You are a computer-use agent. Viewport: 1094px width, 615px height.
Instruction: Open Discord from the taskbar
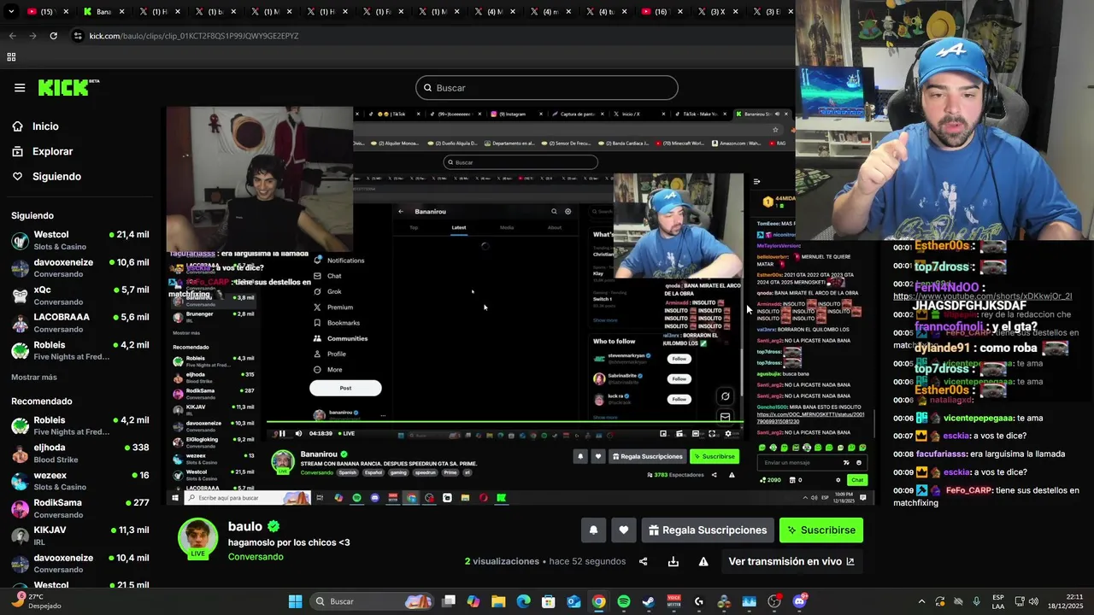pos(799,601)
